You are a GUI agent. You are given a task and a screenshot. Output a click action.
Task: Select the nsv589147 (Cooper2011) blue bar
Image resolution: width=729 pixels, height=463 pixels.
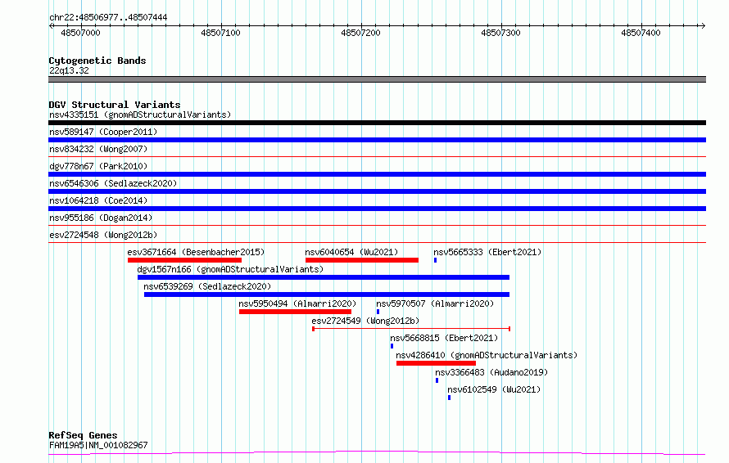click(377, 140)
